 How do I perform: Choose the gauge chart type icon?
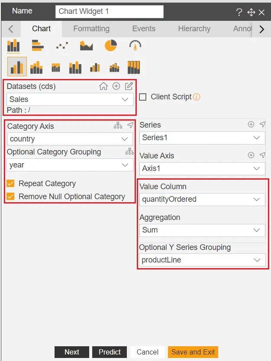[x=135, y=45]
